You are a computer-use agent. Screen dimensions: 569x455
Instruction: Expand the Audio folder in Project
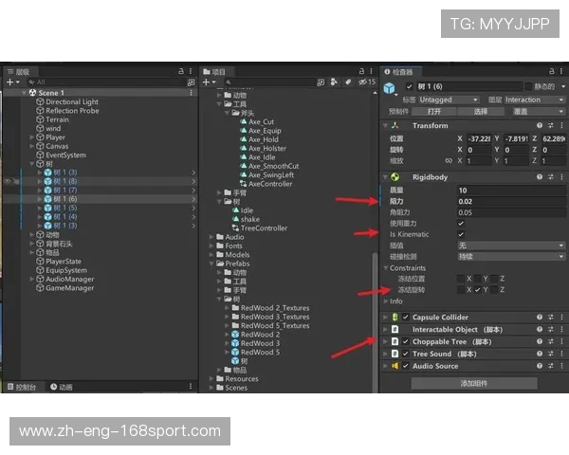[x=211, y=237]
